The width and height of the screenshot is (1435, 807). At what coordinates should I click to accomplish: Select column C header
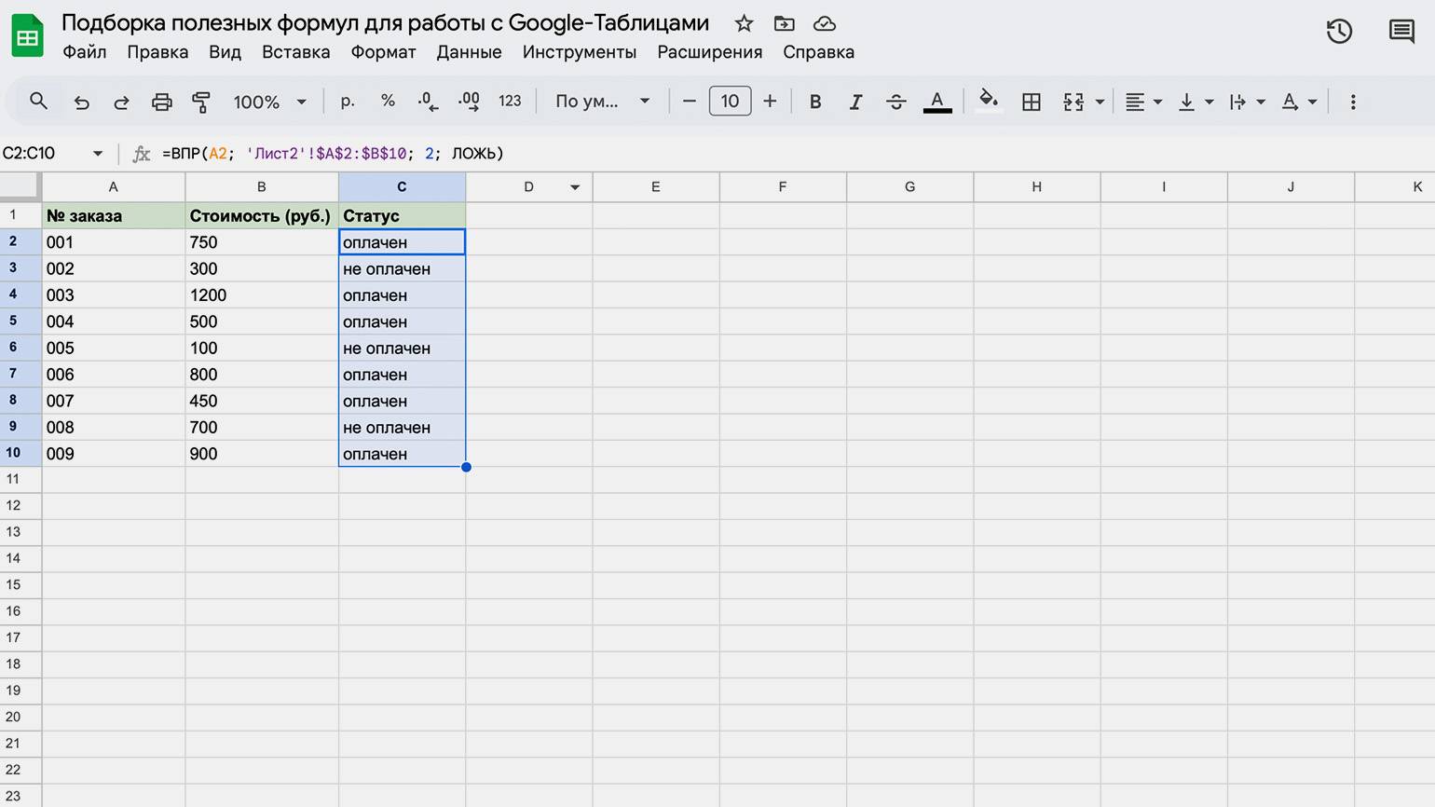pos(402,187)
